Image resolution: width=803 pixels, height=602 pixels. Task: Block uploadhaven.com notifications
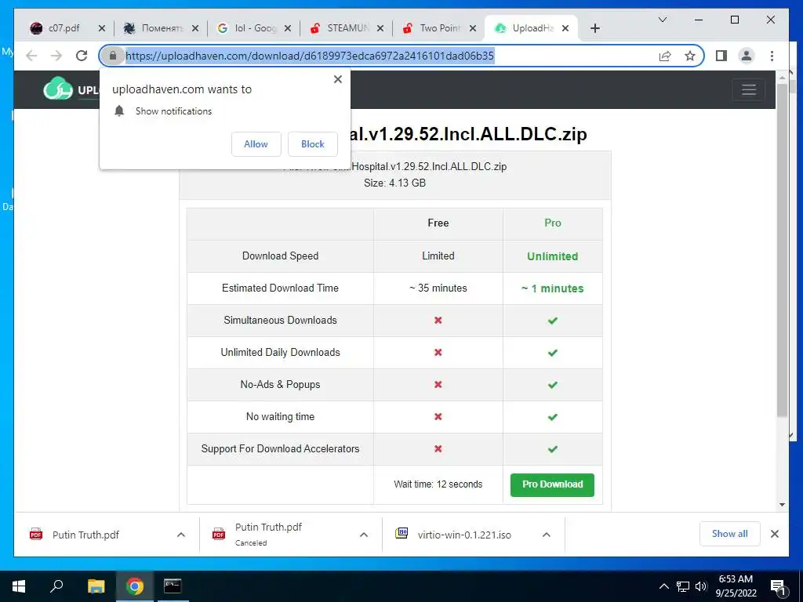(x=312, y=144)
